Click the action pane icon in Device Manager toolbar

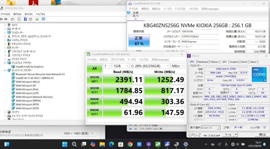tap(31, 19)
